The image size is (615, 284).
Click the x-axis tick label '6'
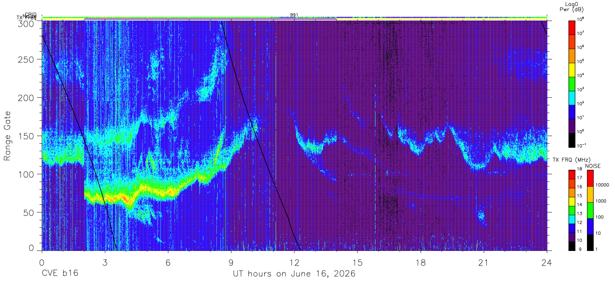tap(168, 262)
